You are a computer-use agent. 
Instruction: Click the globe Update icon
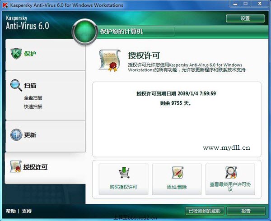[x=16, y=135]
